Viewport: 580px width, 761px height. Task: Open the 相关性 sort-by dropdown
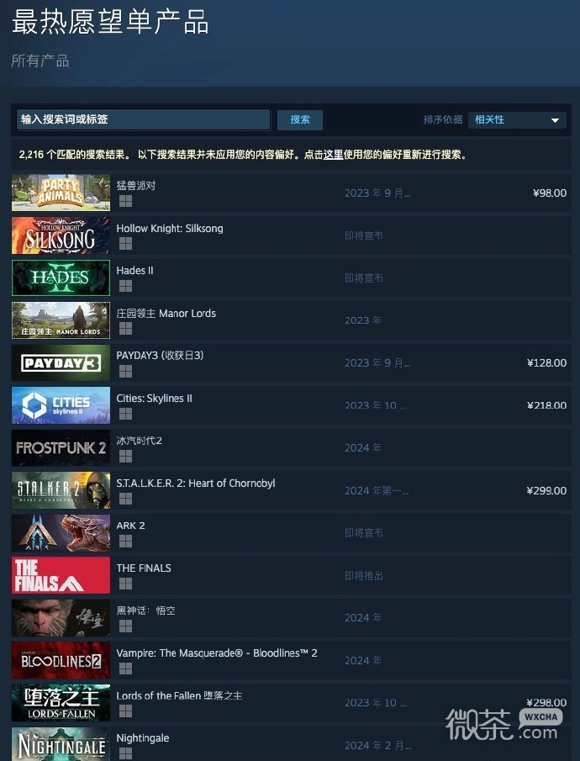(x=517, y=120)
